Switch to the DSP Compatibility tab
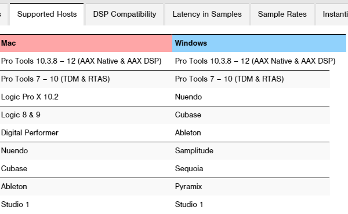 (x=125, y=14)
